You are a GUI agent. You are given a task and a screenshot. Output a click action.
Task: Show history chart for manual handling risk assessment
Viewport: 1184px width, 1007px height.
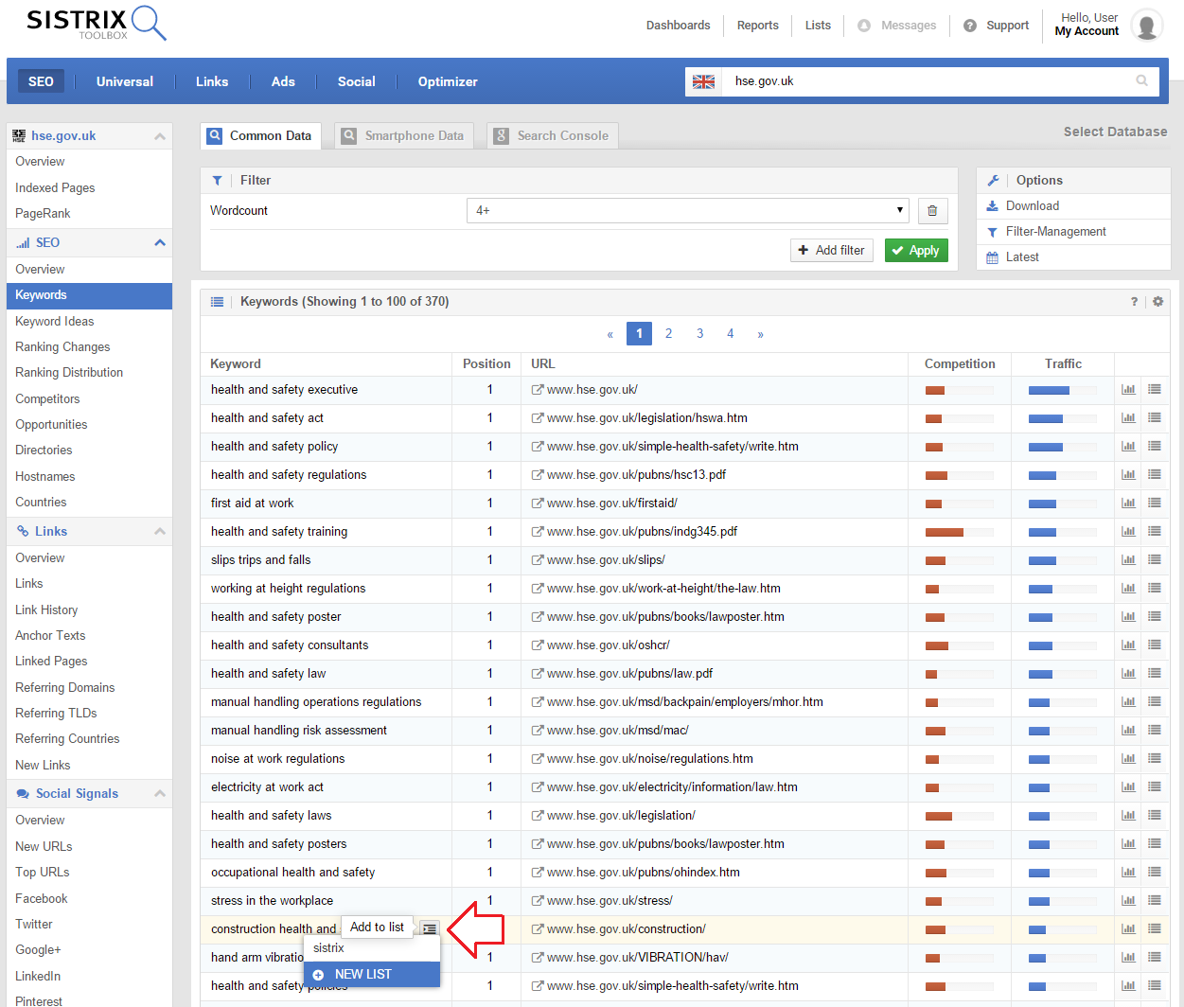coord(1128,730)
